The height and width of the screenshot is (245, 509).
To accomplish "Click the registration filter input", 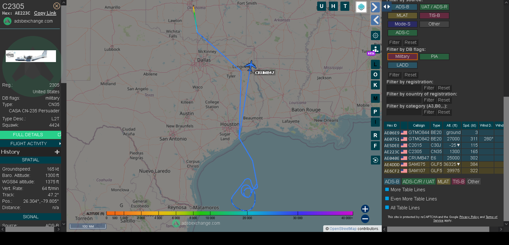I will pos(404,88).
